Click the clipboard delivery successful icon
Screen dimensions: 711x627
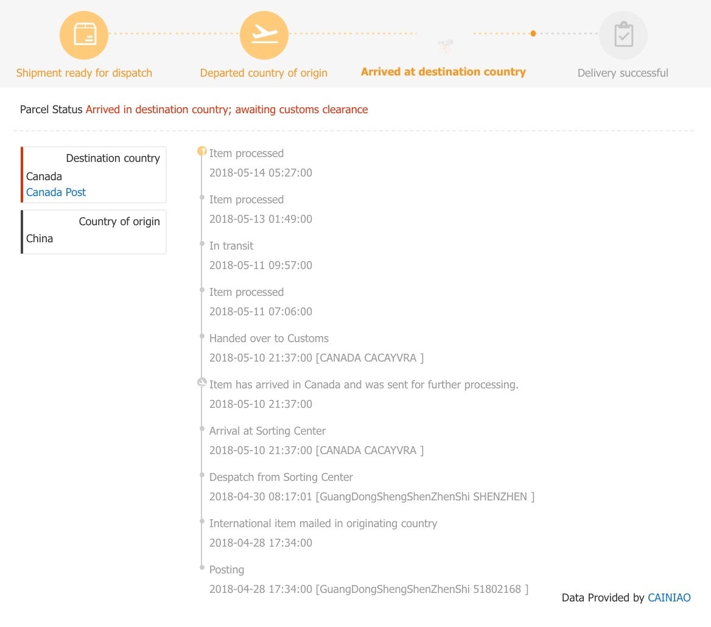click(x=623, y=35)
